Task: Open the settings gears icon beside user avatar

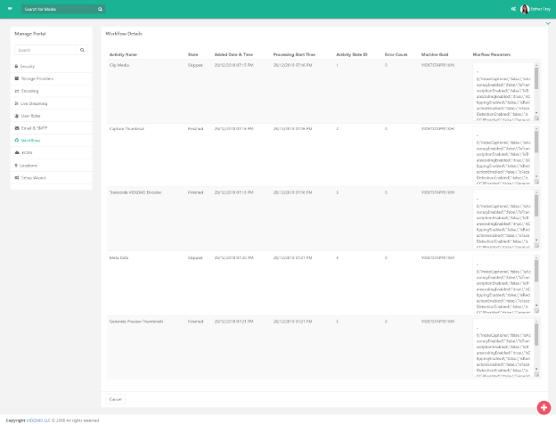Action: (514, 9)
